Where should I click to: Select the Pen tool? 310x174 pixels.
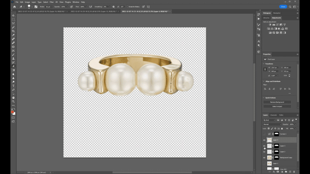(x=13, y=90)
